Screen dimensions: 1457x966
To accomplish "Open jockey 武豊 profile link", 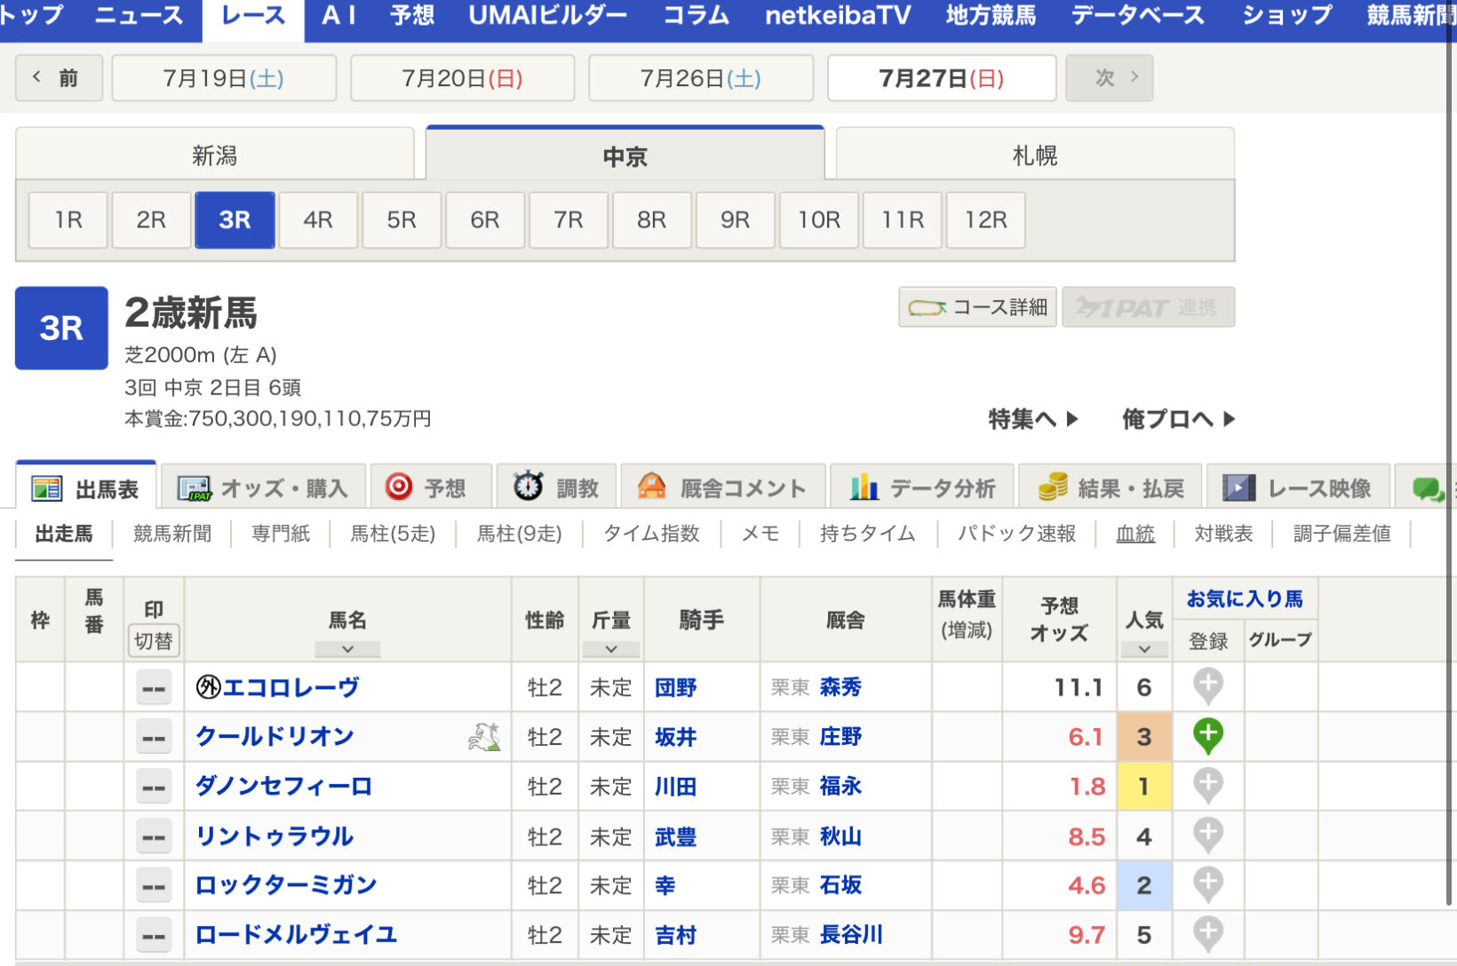I will tap(675, 836).
